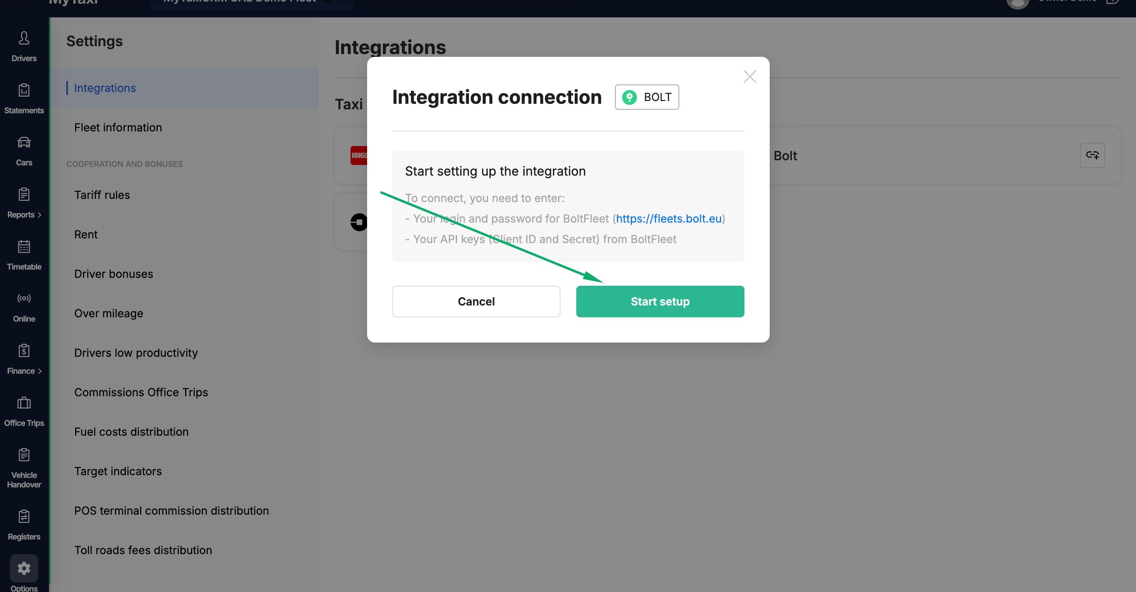Open the Registers sidebar icon
This screenshot has height=592, width=1136.
(24, 516)
